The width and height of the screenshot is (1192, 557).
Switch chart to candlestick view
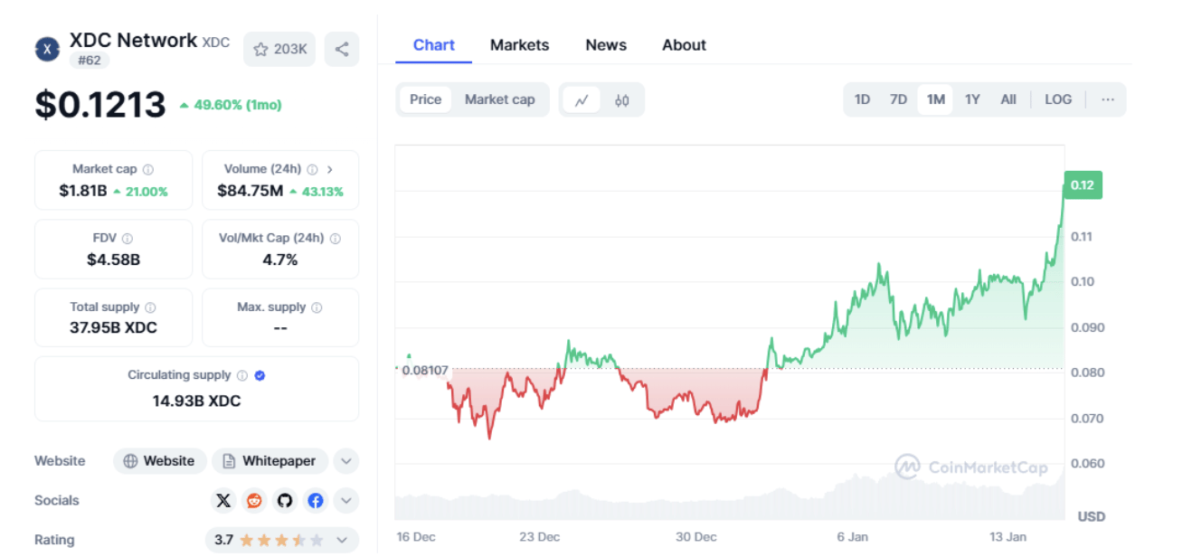(622, 100)
